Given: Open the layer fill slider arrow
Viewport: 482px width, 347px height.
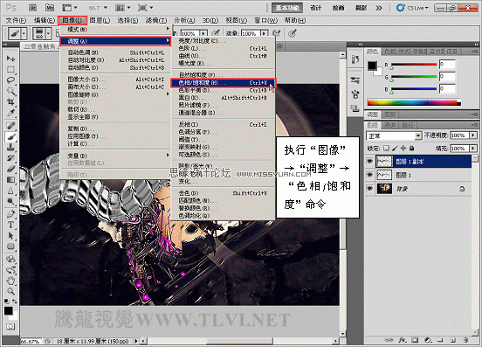Looking at the screenshot, I should [473, 149].
